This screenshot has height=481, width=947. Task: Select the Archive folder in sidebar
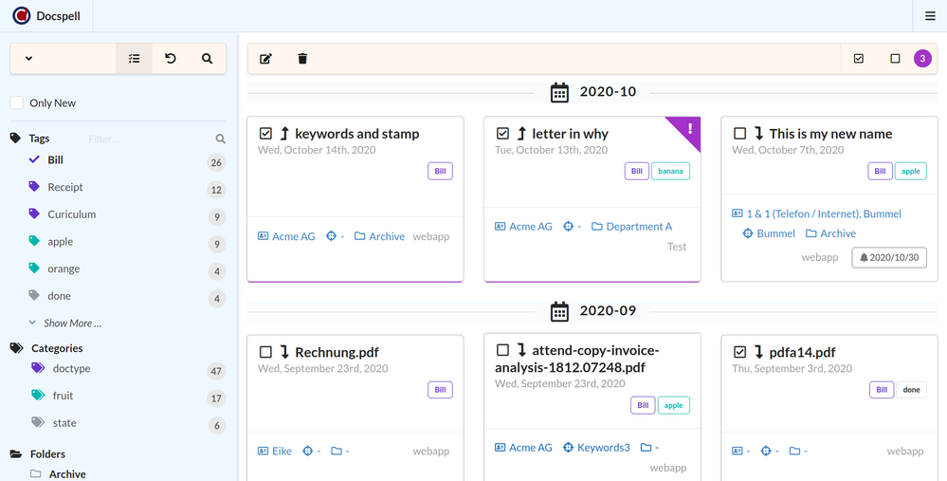pos(67,473)
